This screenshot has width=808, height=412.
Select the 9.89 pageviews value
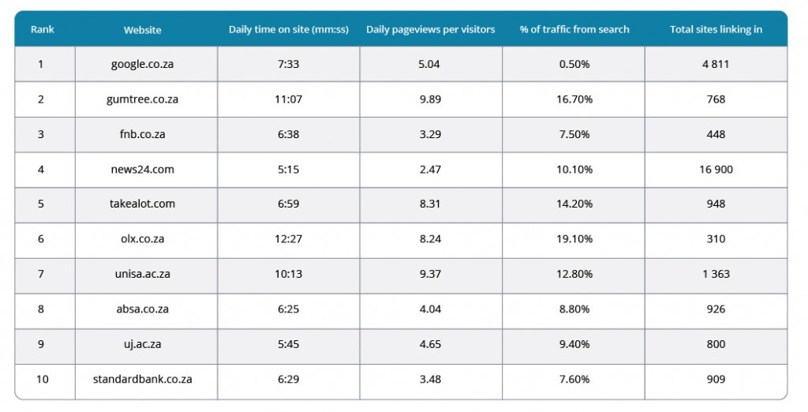point(430,99)
